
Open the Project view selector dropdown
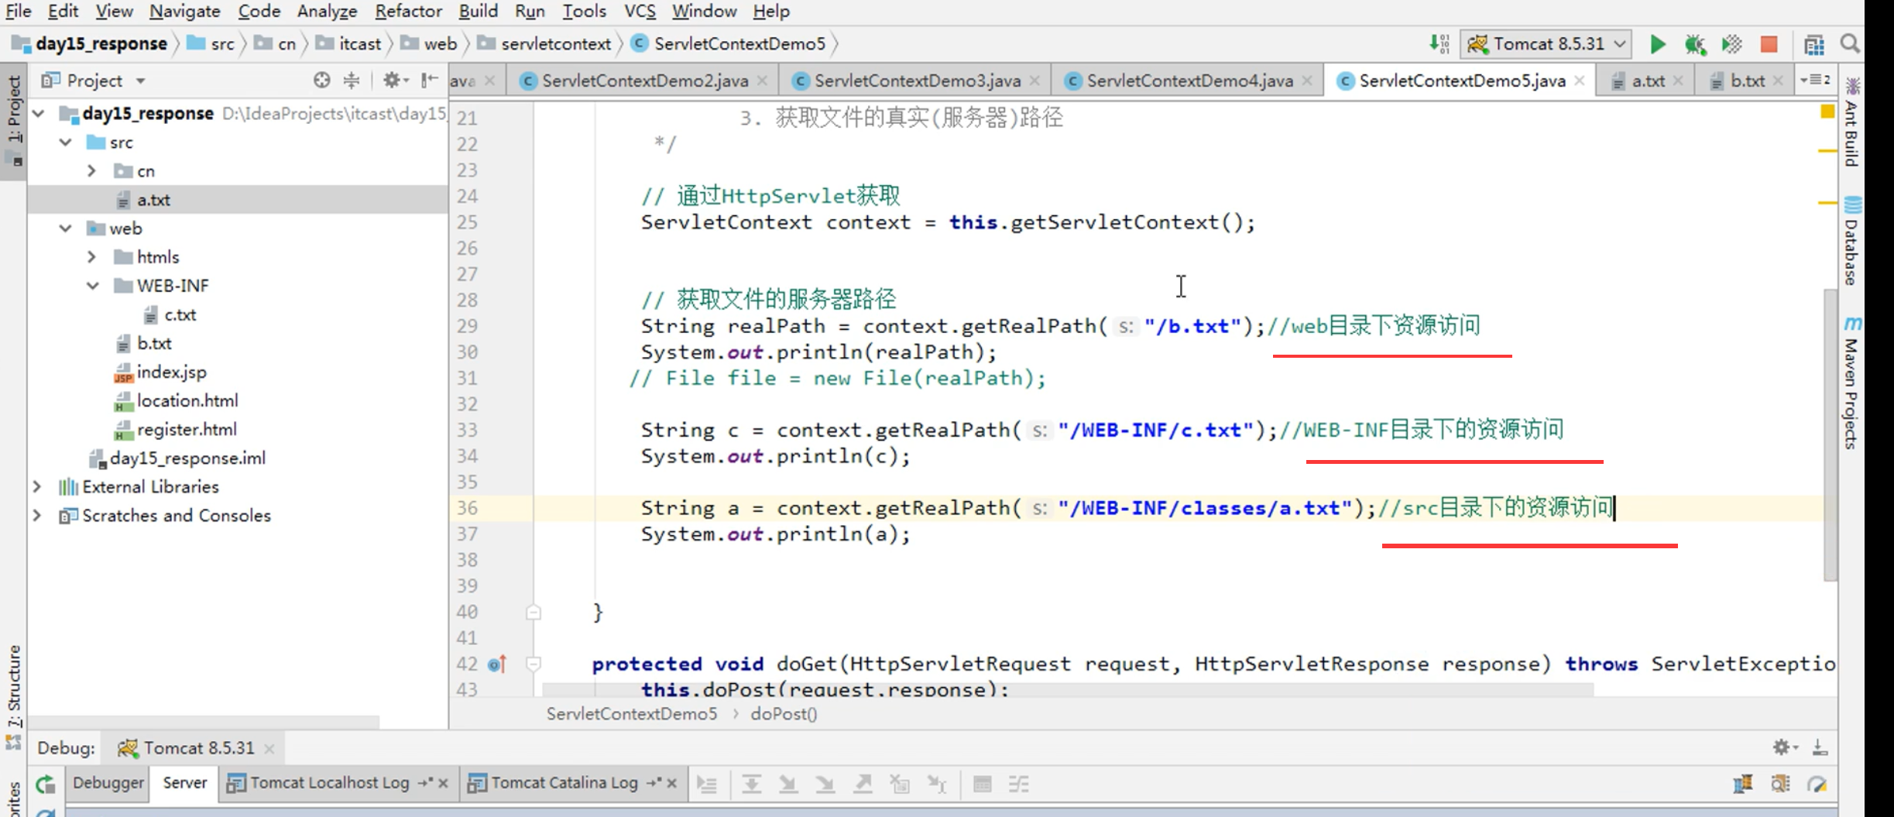[141, 81]
